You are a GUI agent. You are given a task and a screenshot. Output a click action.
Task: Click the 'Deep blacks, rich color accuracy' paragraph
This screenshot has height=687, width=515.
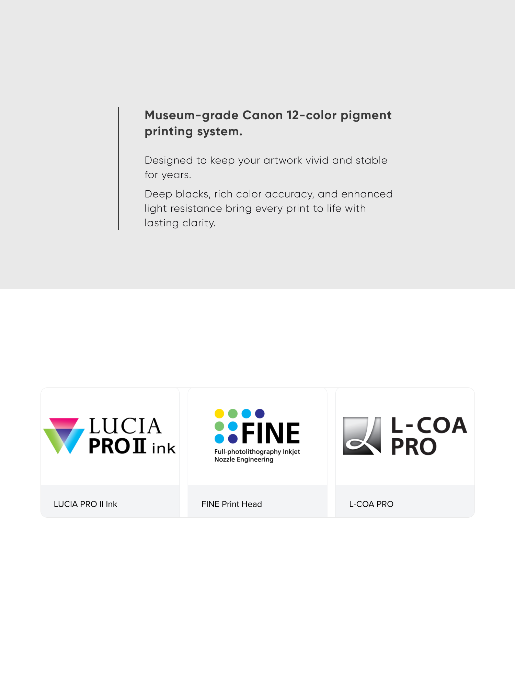tap(268, 208)
